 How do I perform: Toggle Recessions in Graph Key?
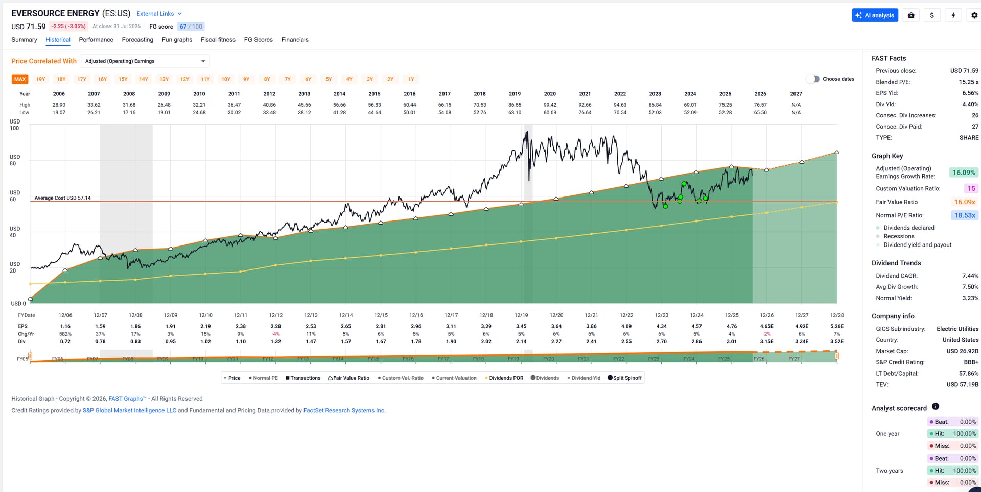[x=895, y=236]
